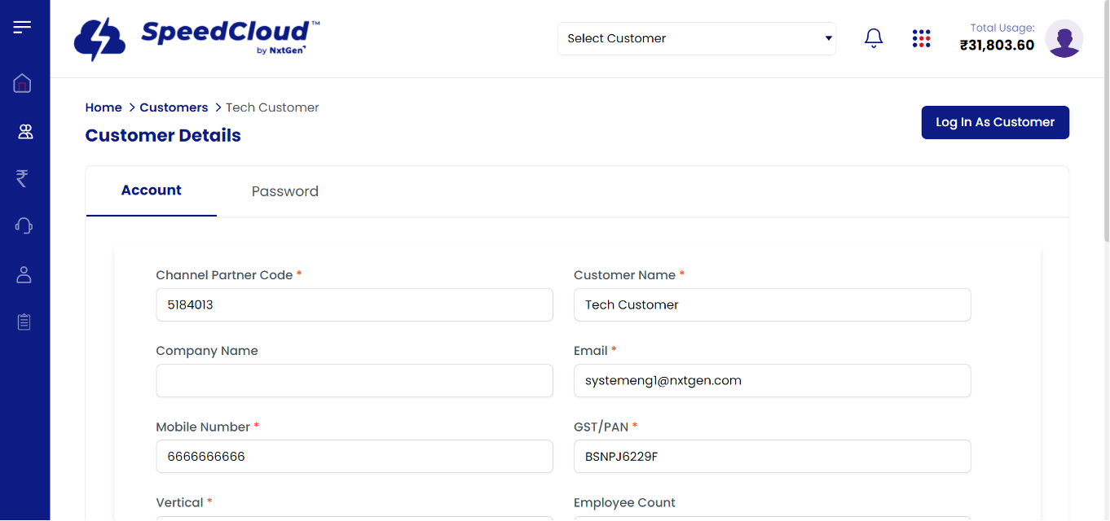Click the apps grid icon in the header
The image size is (1110, 521).
[x=921, y=37]
